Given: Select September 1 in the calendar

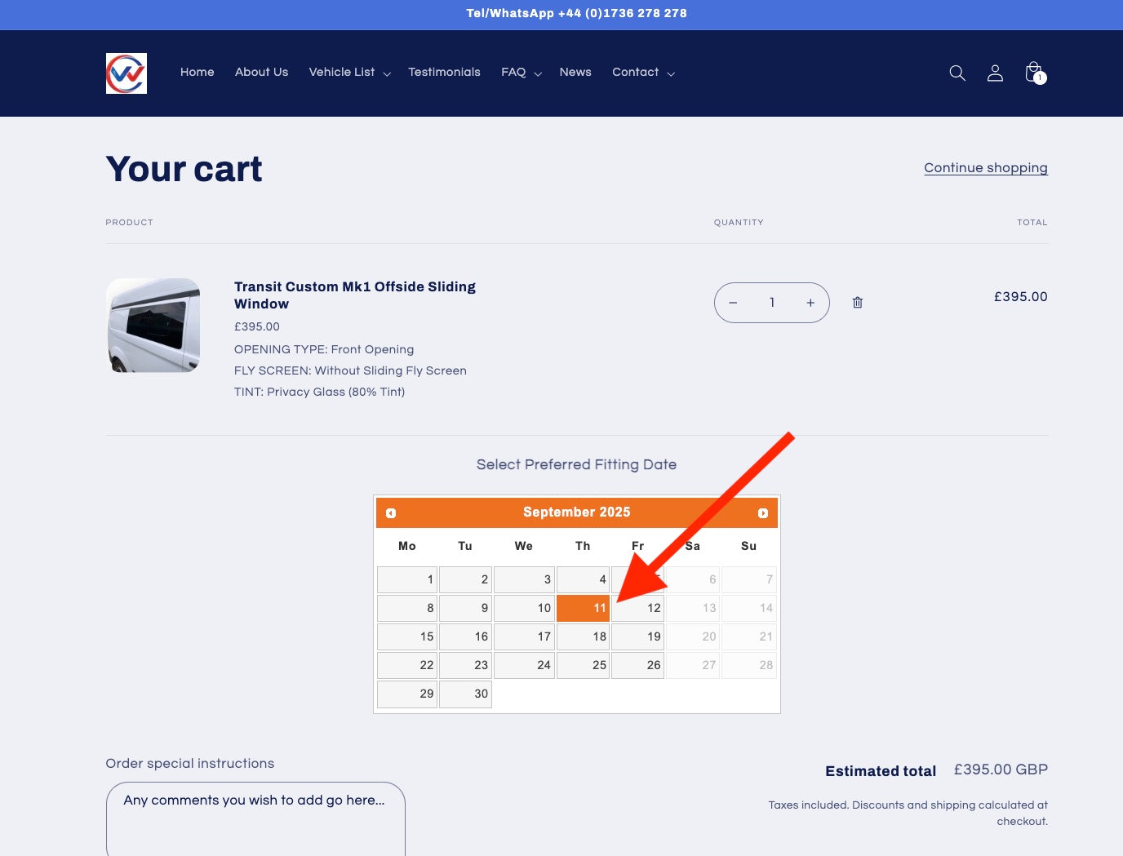Looking at the screenshot, I should pos(407,579).
